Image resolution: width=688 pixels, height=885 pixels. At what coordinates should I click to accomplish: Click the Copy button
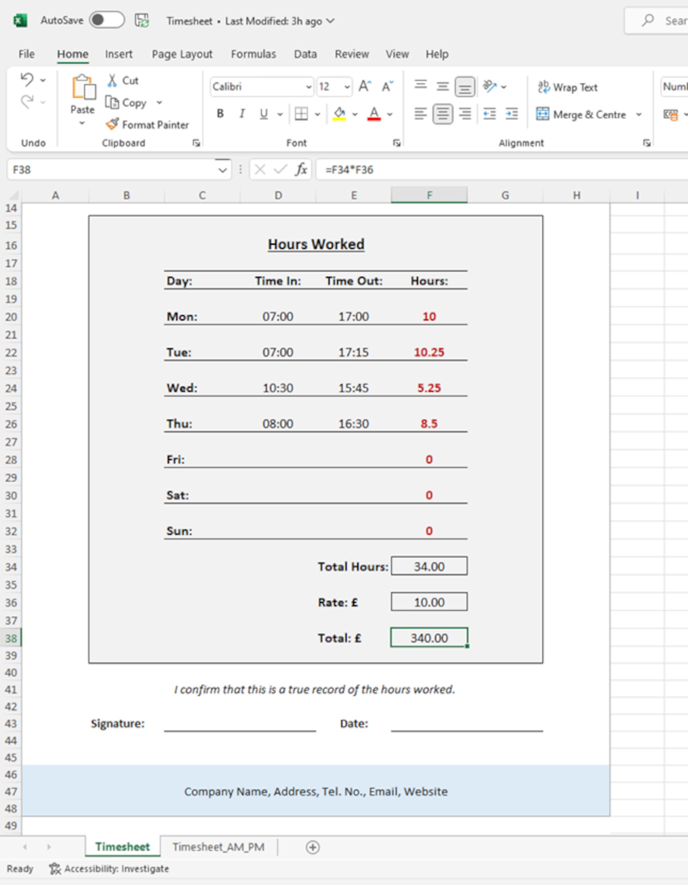(126, 103)
